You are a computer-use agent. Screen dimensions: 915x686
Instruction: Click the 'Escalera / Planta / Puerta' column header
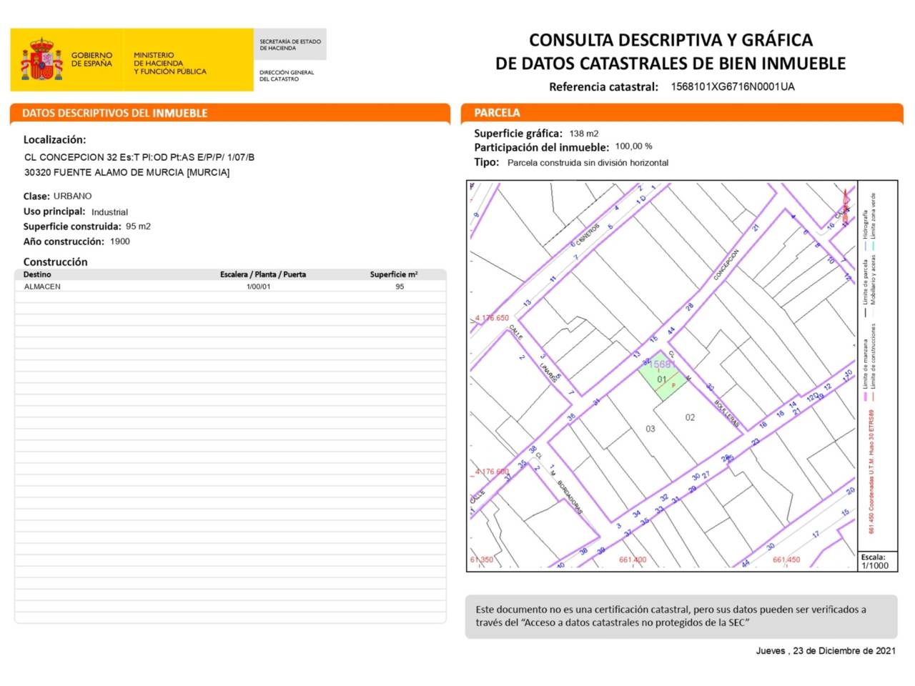click(x=263, y=274)
